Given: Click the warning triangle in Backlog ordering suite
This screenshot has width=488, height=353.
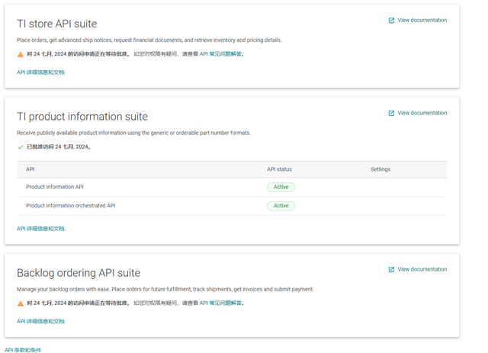Looking at the screenshot, I should tap(21, 303).
